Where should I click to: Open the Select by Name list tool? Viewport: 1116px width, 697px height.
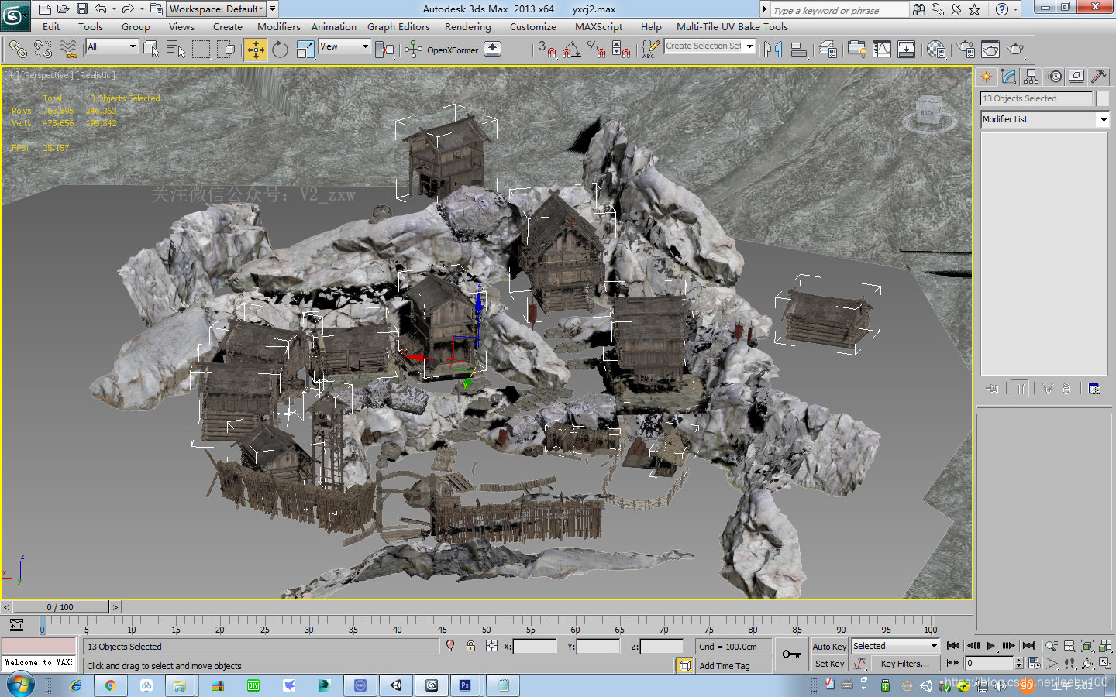177,50
